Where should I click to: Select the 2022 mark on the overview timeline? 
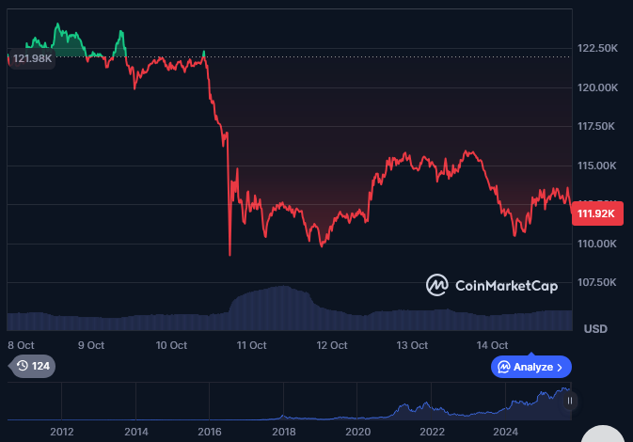tap(432, 432)
